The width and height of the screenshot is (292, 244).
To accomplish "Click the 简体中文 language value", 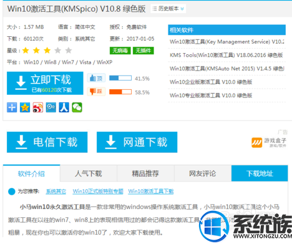I will pos(85,27).
